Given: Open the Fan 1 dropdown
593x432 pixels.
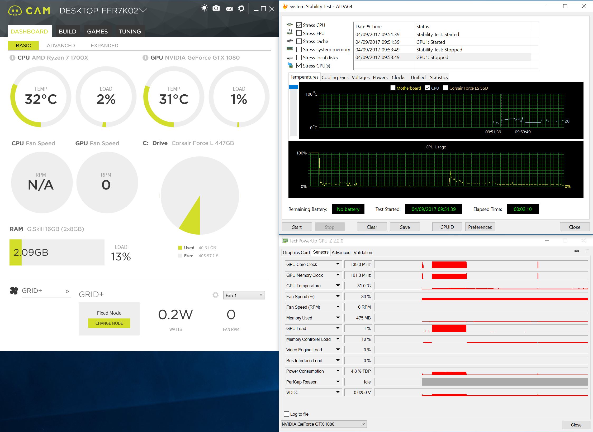Looking at the screenshot, I should click(244, 295).
